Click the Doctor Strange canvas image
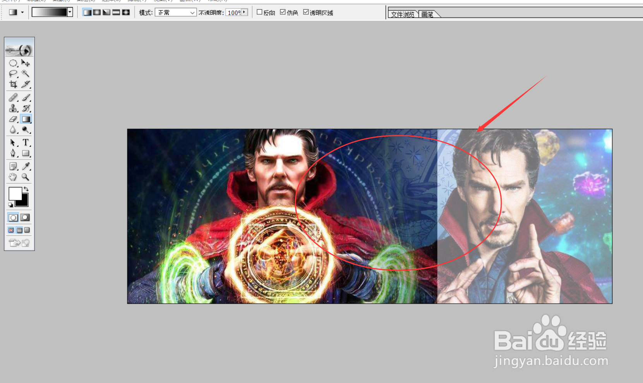Screen dimensions: 643x383 pyautogui.click(x=370, y=216)
